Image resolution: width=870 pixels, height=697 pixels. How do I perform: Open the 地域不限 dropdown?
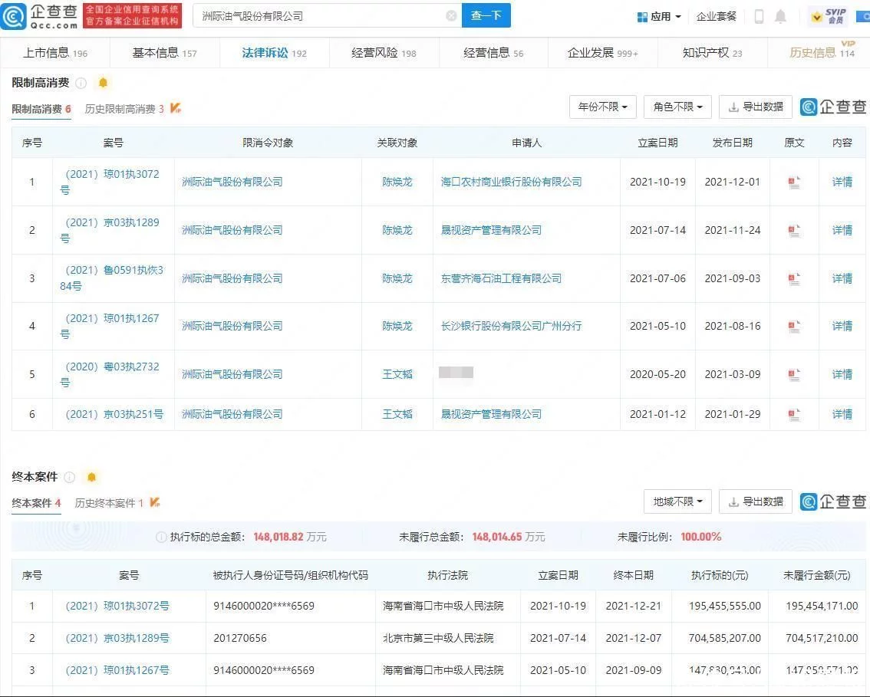[677, 501]
